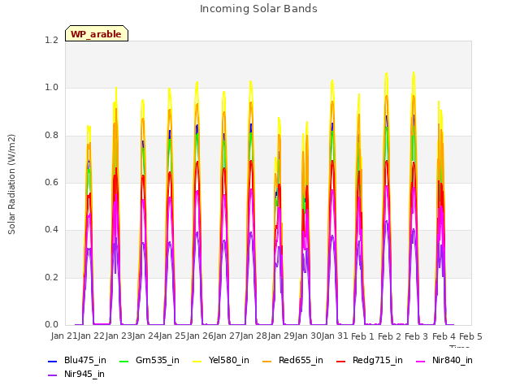Click the blue Blu475_in legend color marker

(52, 361)
